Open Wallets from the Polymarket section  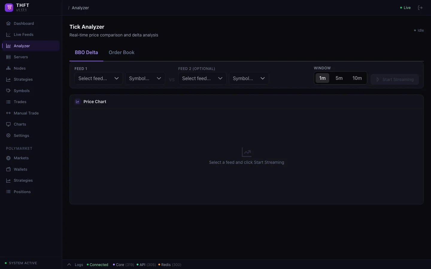click(x=8, y=169)
